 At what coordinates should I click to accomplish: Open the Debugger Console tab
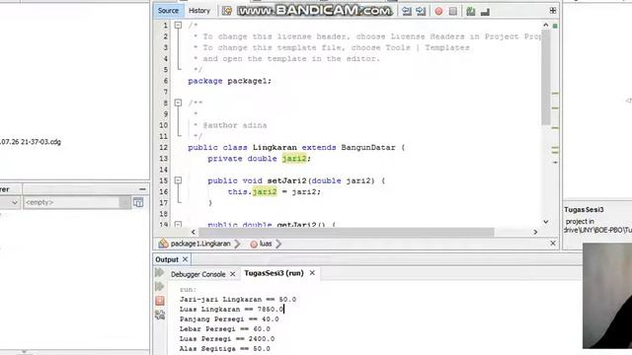197,274
